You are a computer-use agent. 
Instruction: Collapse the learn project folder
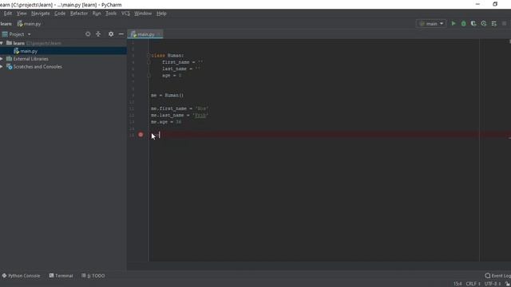click(2, 43)
